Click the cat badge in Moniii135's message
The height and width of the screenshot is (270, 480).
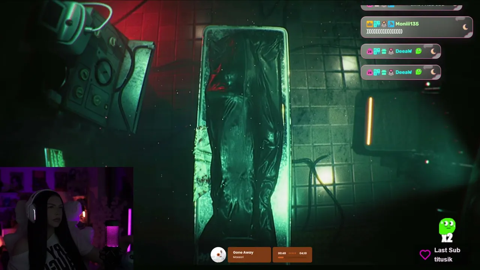tap(384, 24)
